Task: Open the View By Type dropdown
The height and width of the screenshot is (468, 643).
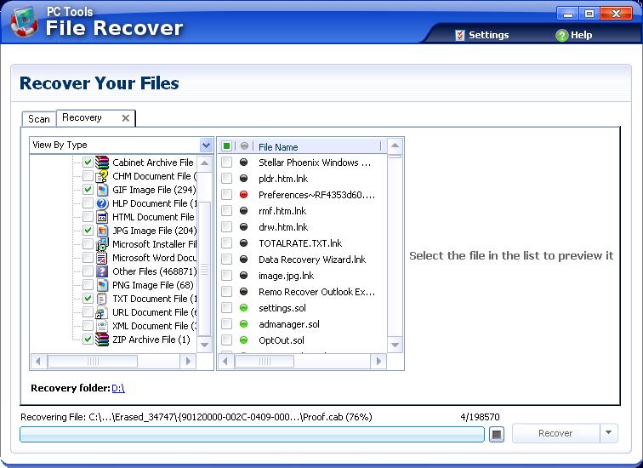Action: 205,146
